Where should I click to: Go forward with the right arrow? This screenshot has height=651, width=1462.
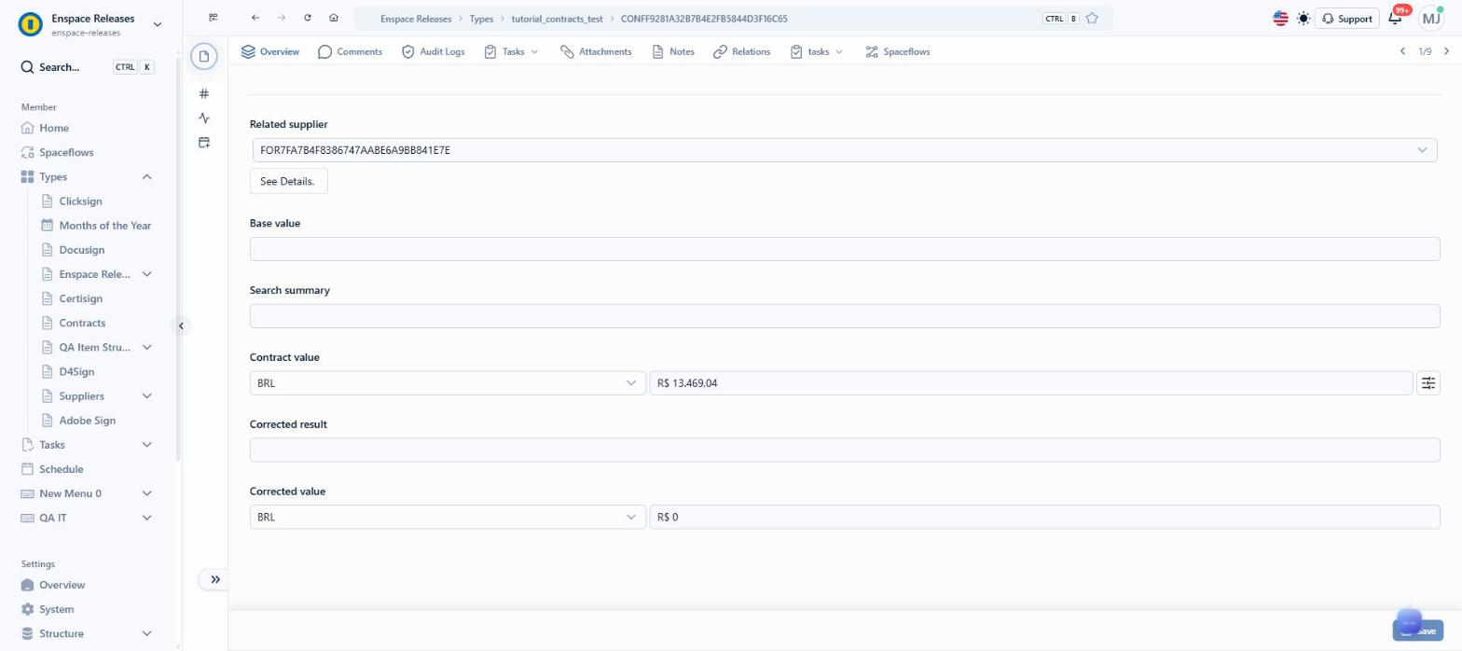(282, 18)
